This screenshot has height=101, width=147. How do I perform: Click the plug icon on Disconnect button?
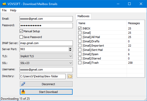click(23, 84)
